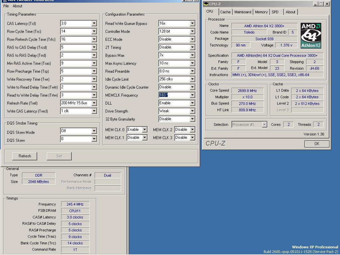The image size is (340, 255).
Task: Open the MEM CLK 2 dropdown
Action: [192, 130]
